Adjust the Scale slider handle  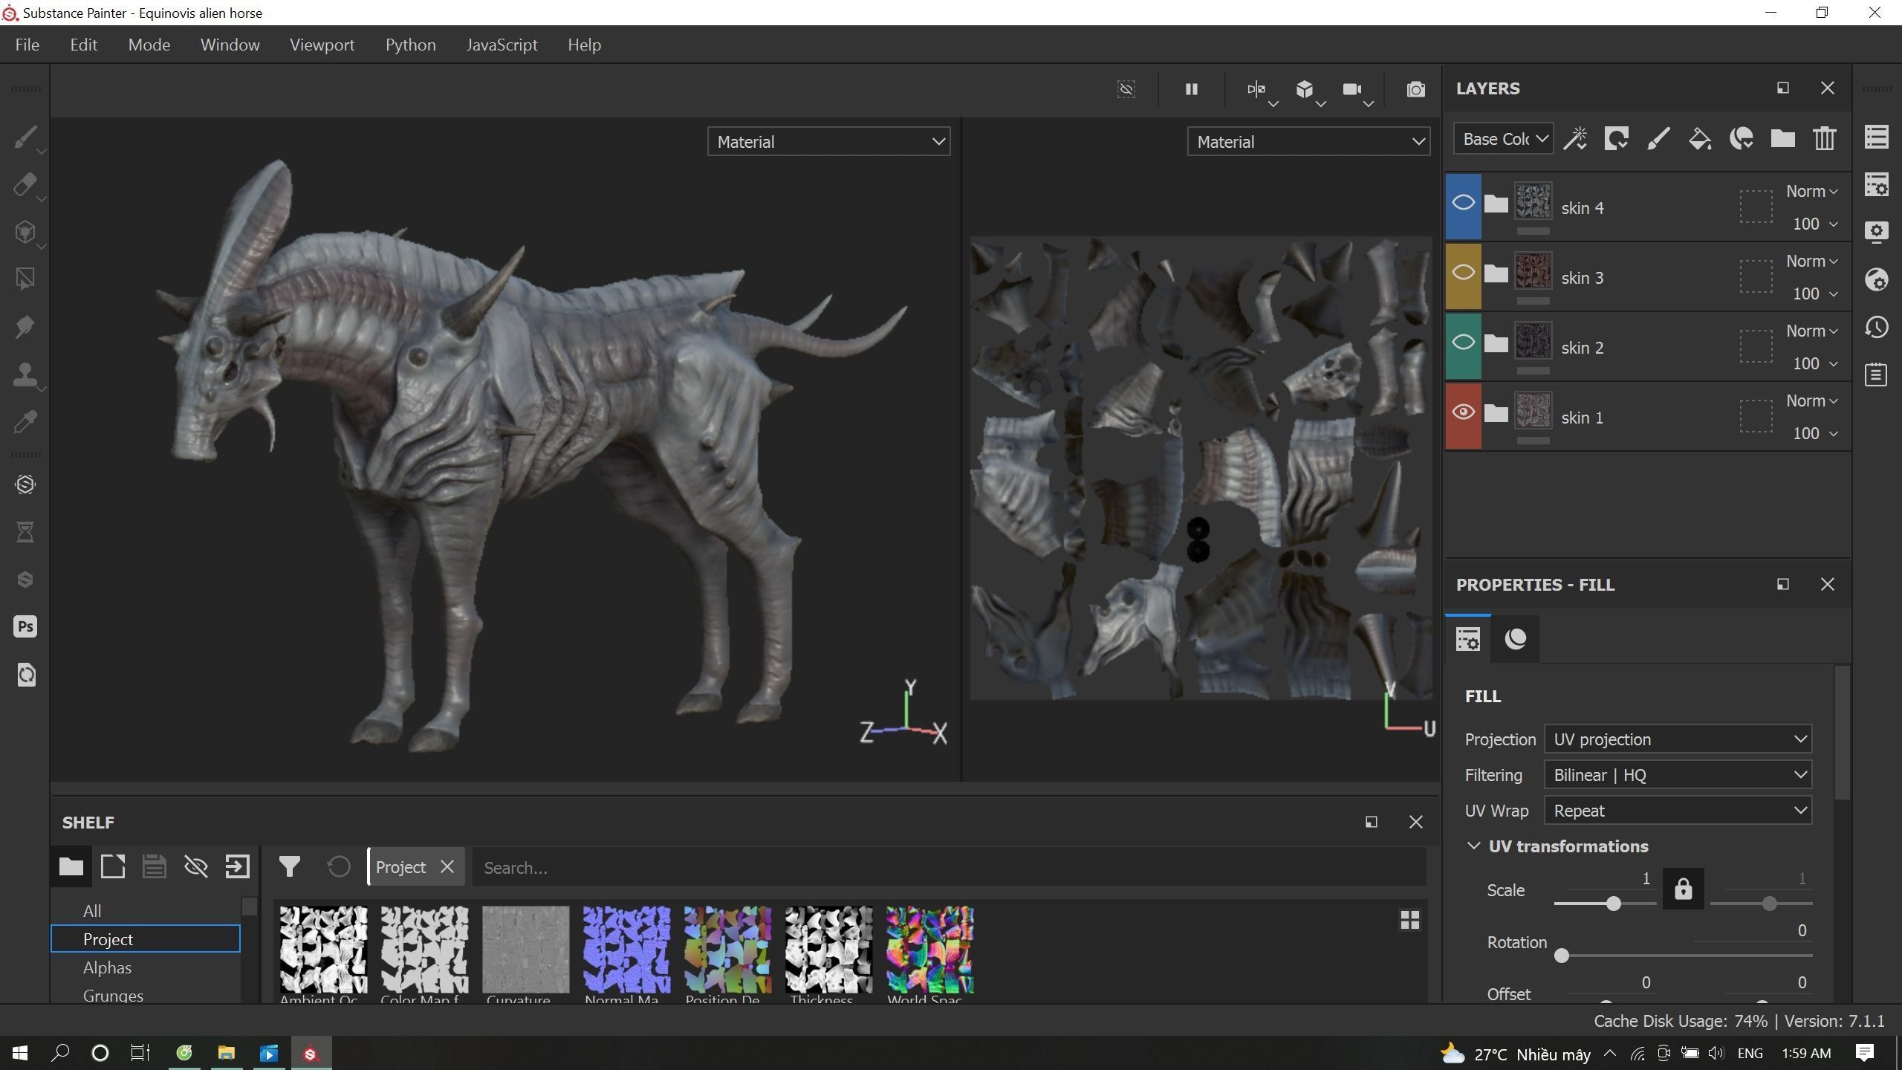1613,904
